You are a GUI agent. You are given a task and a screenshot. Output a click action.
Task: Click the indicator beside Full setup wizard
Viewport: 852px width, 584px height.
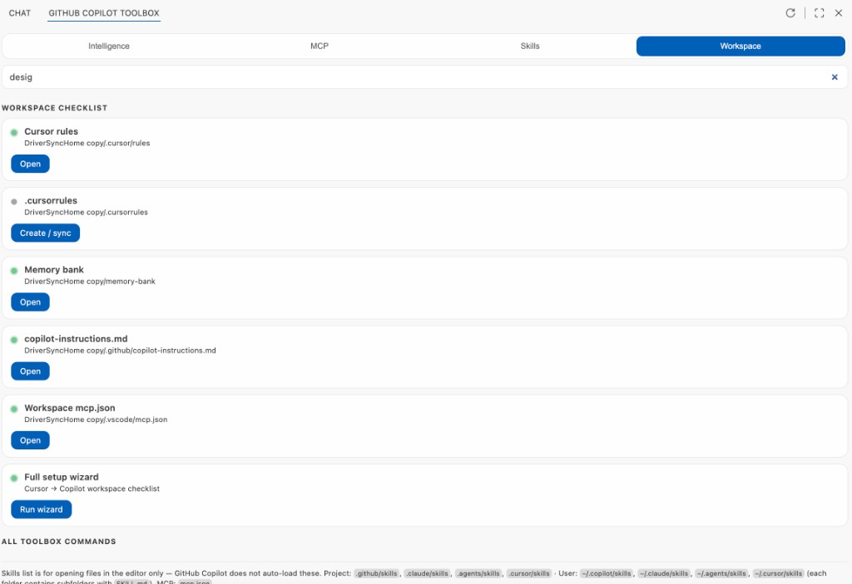(12, 477)
